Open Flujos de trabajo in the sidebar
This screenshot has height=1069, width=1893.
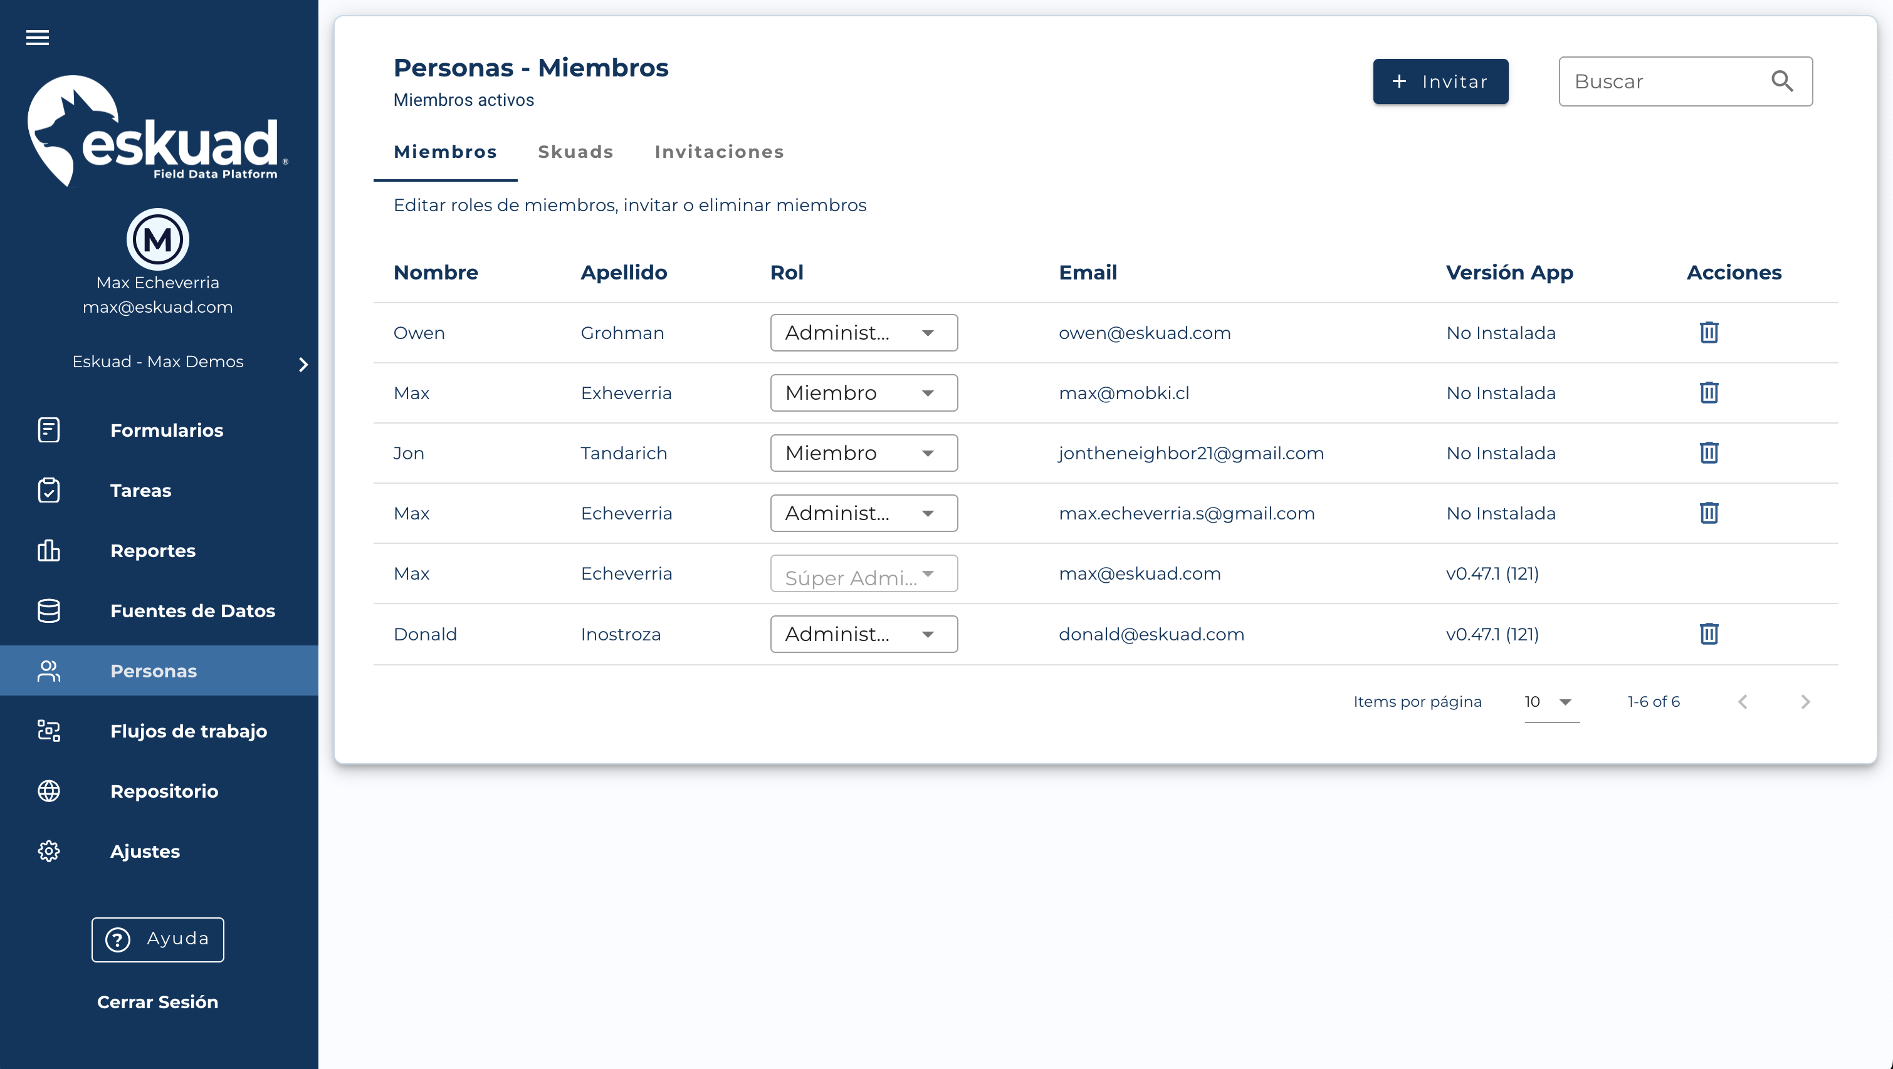[159, 731]
